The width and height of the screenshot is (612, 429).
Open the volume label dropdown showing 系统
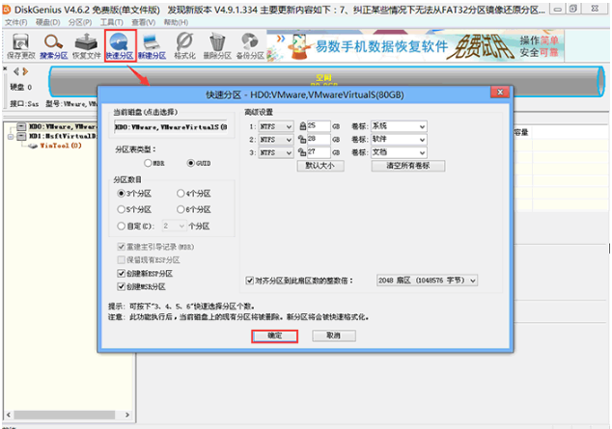coord(399,126)
